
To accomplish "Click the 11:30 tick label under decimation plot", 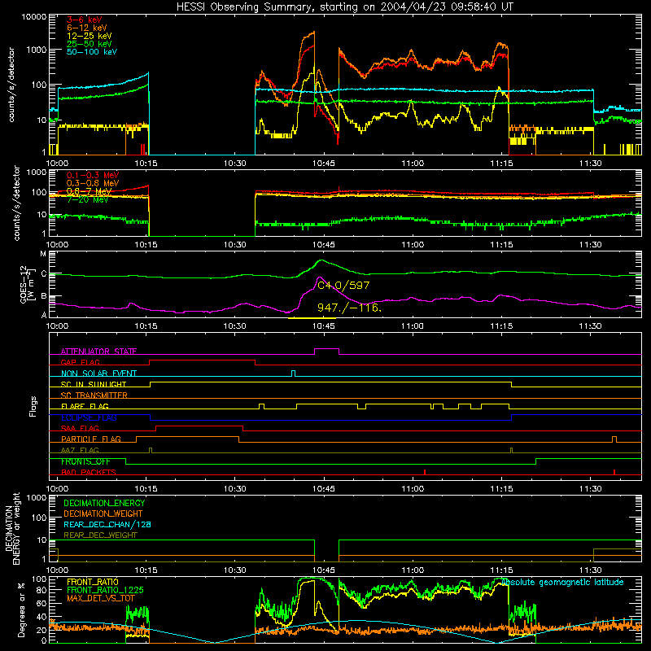I will pyautogui.click(x=590, y=570).
